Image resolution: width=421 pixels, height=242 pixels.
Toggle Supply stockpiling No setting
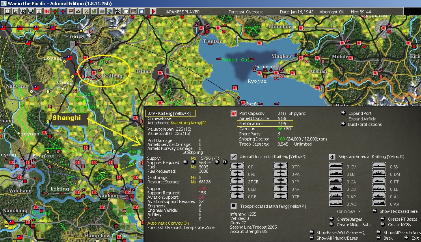[193, 158]
